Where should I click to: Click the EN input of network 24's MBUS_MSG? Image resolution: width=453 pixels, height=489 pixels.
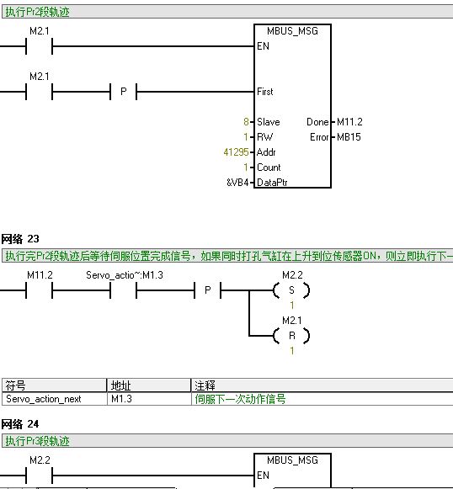[263, 476]
